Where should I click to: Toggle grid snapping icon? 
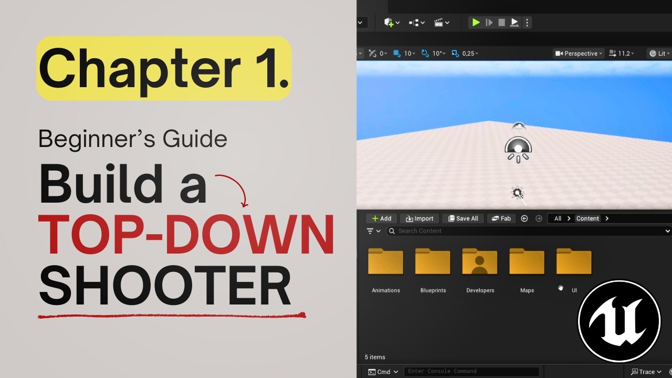point(396,54)
